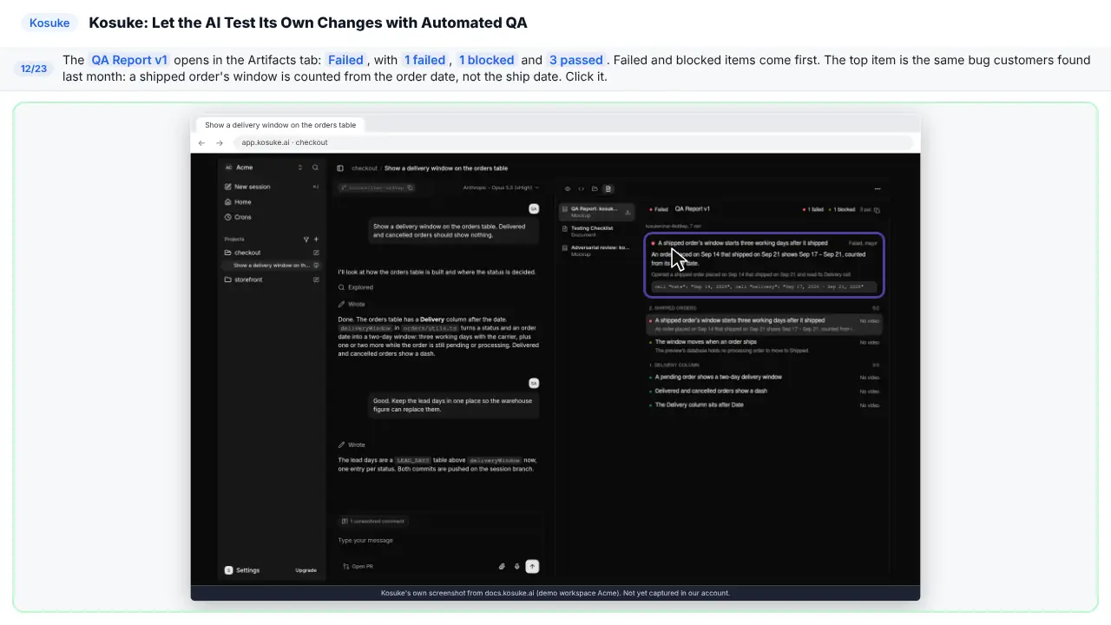The image size is (1111, 625).
Task: Add a new project with the plus icon
Action: [x=316, y=239]
